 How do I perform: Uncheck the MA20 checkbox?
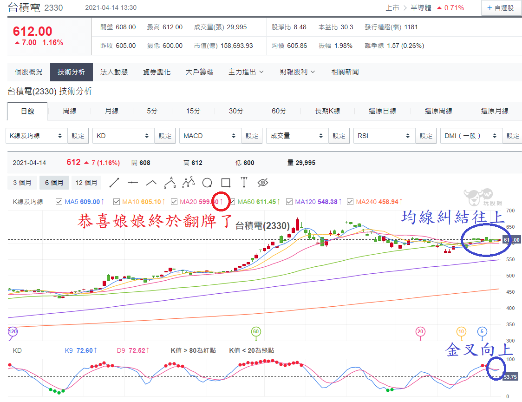point(174,202)
